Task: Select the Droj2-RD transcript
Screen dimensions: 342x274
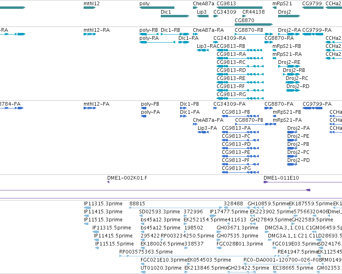Action: tap(298, 86)
